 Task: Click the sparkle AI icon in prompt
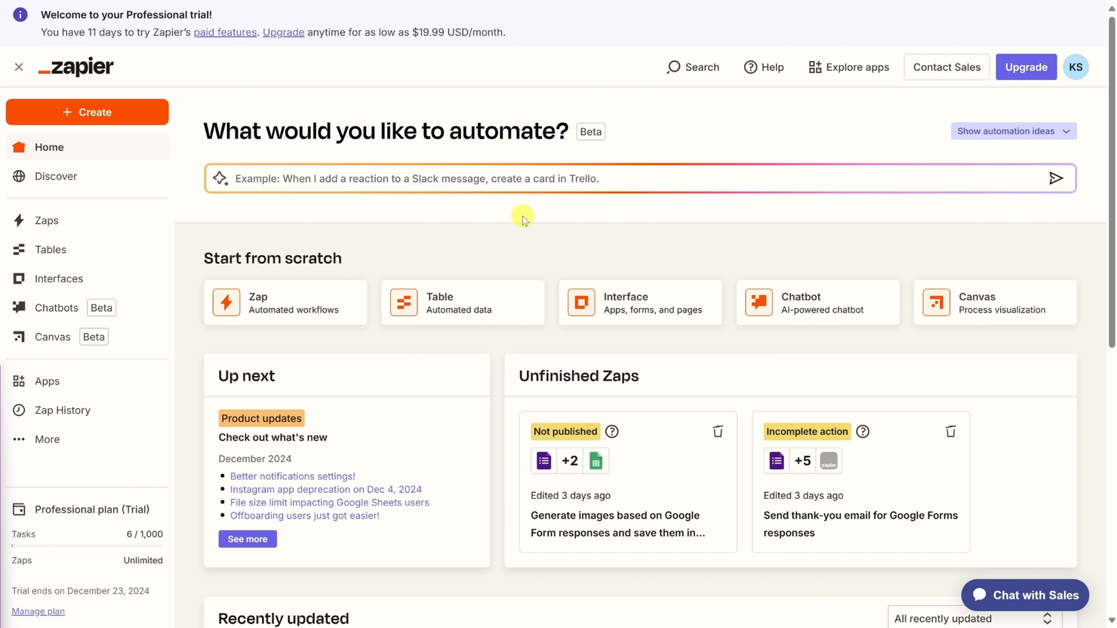220,179
